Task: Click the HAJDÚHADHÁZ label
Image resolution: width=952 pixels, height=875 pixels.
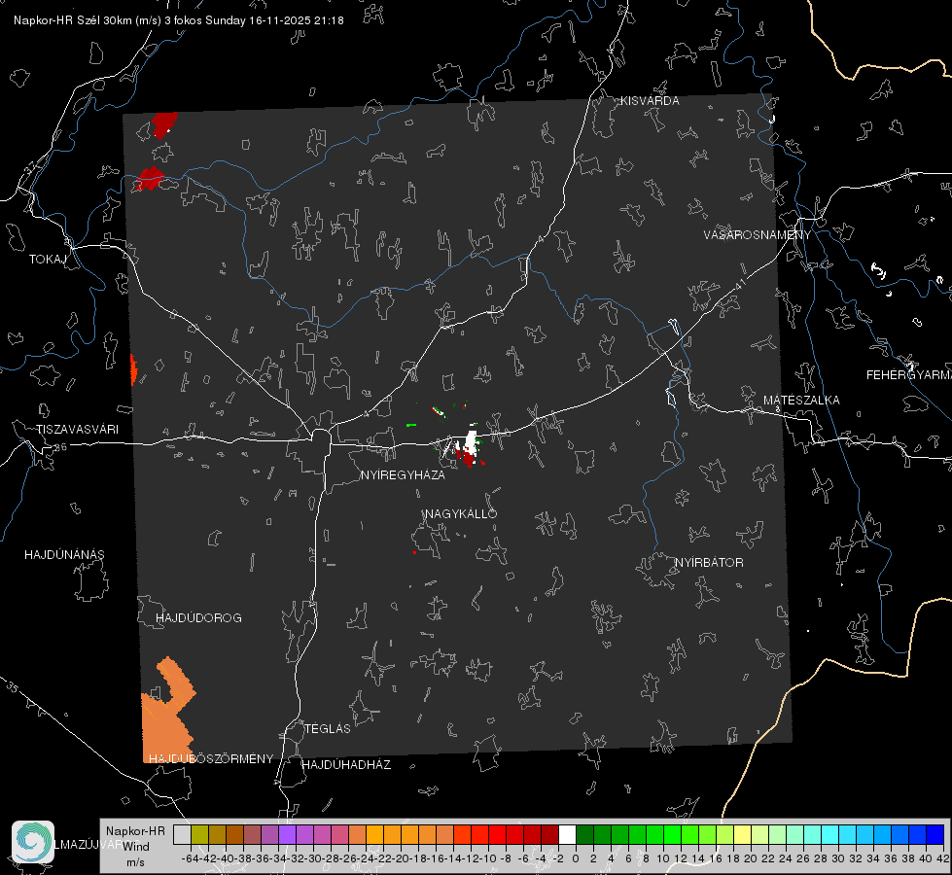Action: tap(346, 765)
